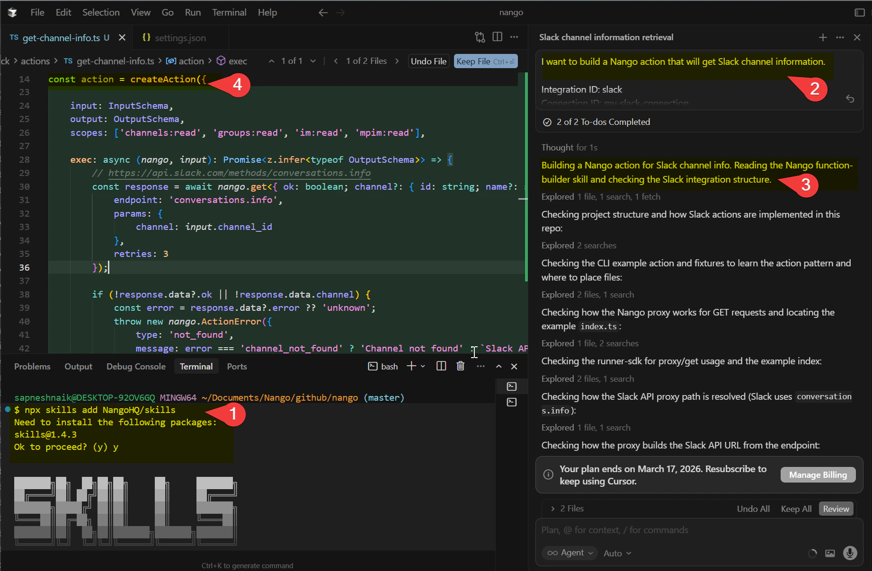872x571 pixels.
Task: Attach an image using the picture icon
Action: [830, 553]
